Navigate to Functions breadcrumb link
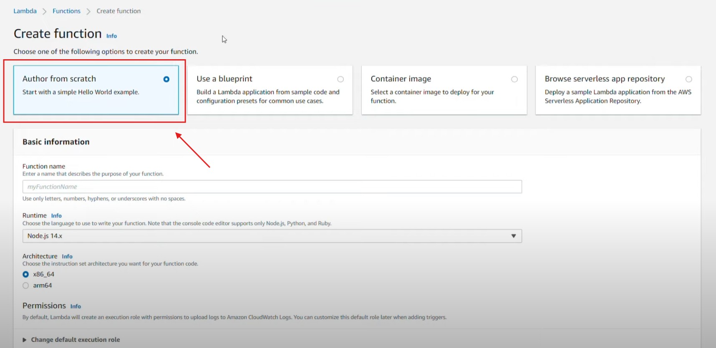The height and width of the screenshot is (348, 716). 66,11
